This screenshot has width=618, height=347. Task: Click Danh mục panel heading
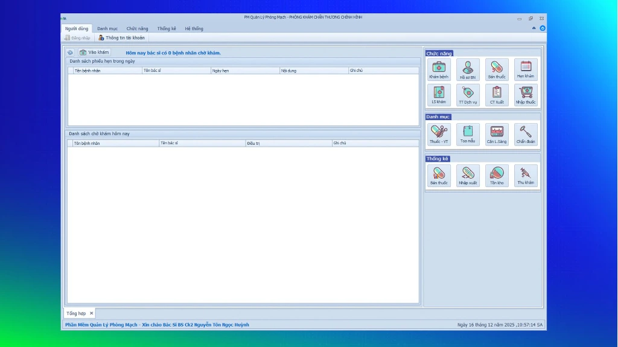click(x=438, y=116)
